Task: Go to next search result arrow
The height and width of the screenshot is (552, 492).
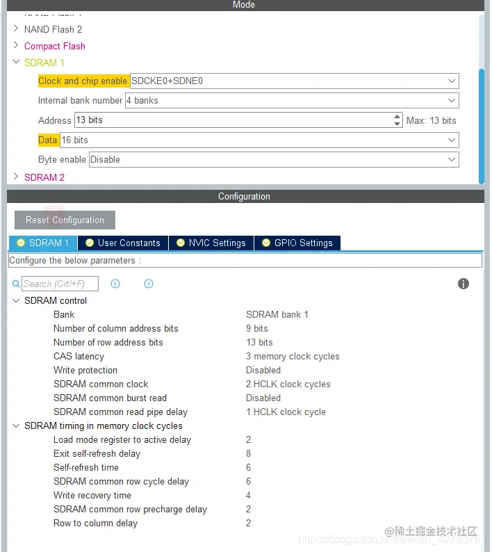Action: tap(149, 284)
